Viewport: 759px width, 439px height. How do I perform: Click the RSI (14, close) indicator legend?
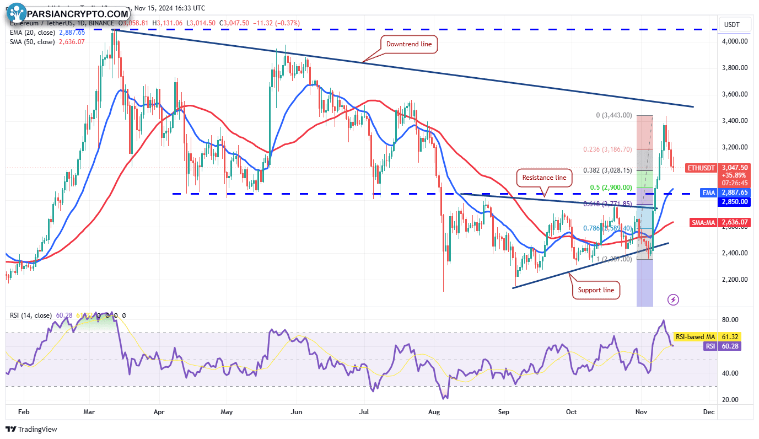click(30, 315)
